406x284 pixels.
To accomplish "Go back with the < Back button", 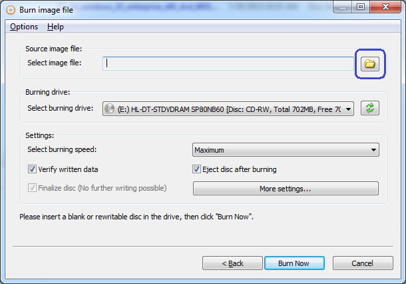I will pyautogui.click(x=232, y=263).
